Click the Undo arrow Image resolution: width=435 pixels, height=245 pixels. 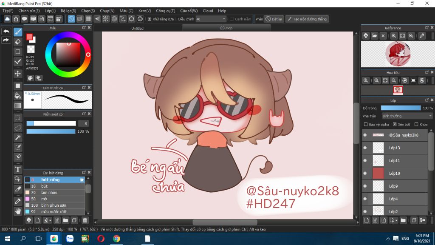click(6, 31)
